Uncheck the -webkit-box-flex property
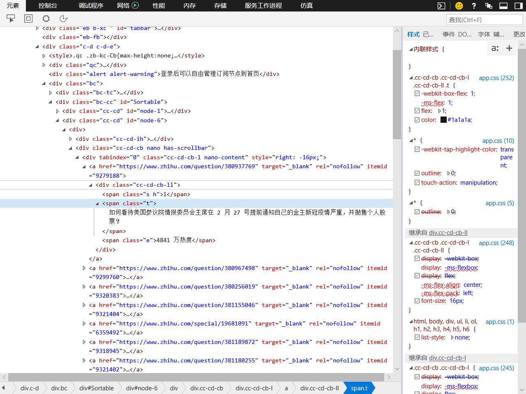 click(417, 94)
